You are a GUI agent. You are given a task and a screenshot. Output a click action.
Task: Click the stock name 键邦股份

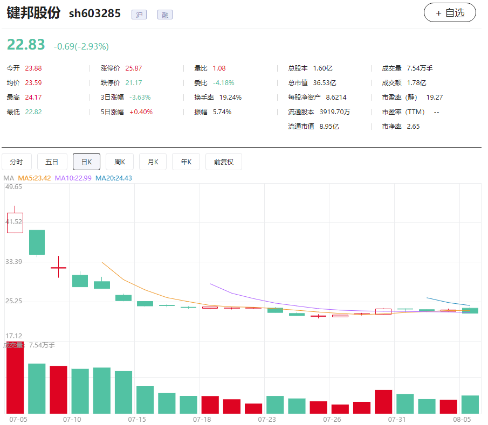[33, 13]
